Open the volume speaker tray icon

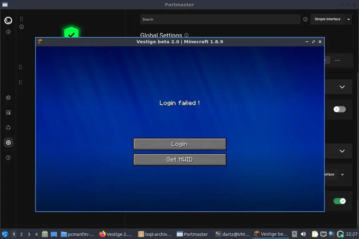pyautogui.click(x=303, y=234)
